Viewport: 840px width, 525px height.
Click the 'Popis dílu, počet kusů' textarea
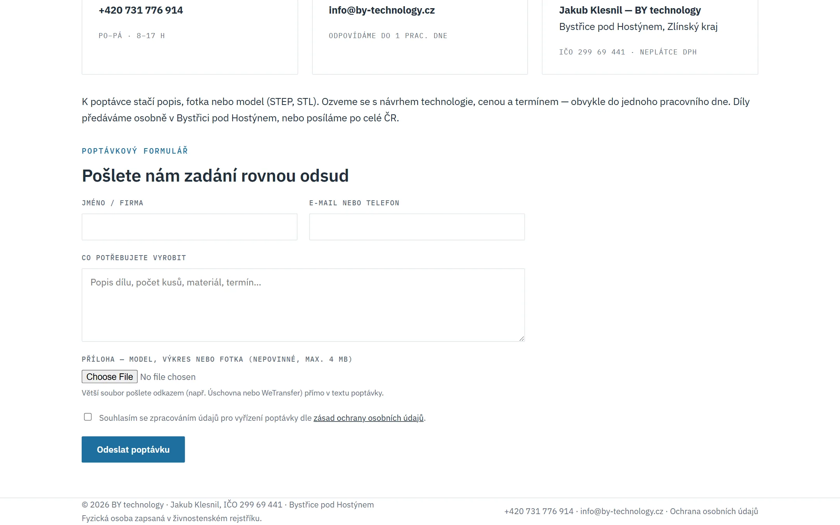[x=303, y=305]
